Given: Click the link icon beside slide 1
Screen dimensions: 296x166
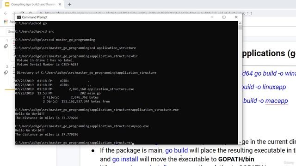Looking at the screenshot, I should [x=6, y=46].
